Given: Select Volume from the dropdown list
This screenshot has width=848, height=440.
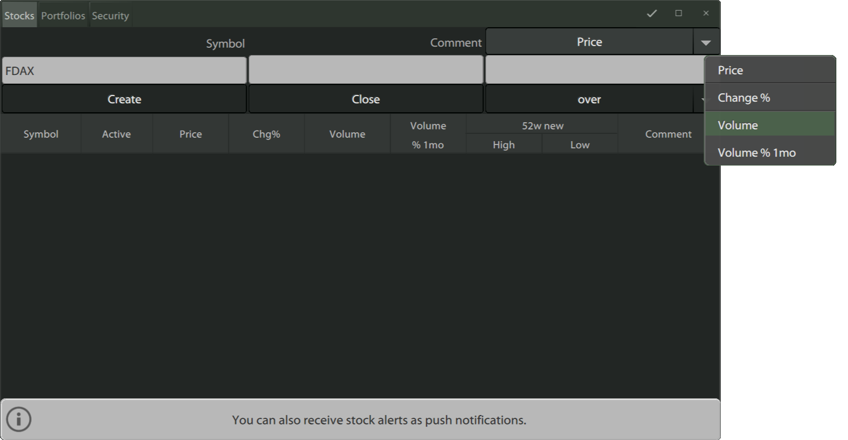Looking at the screenshot, I should click(x=770, y=125).
